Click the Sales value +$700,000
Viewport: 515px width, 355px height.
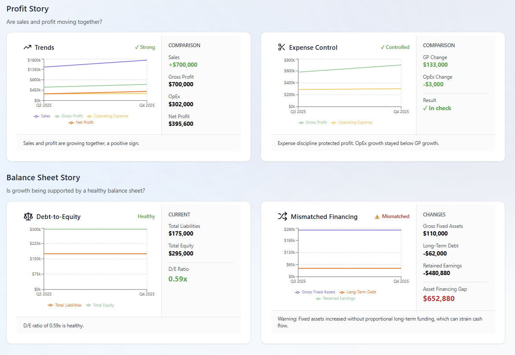[x=183, y=65]
